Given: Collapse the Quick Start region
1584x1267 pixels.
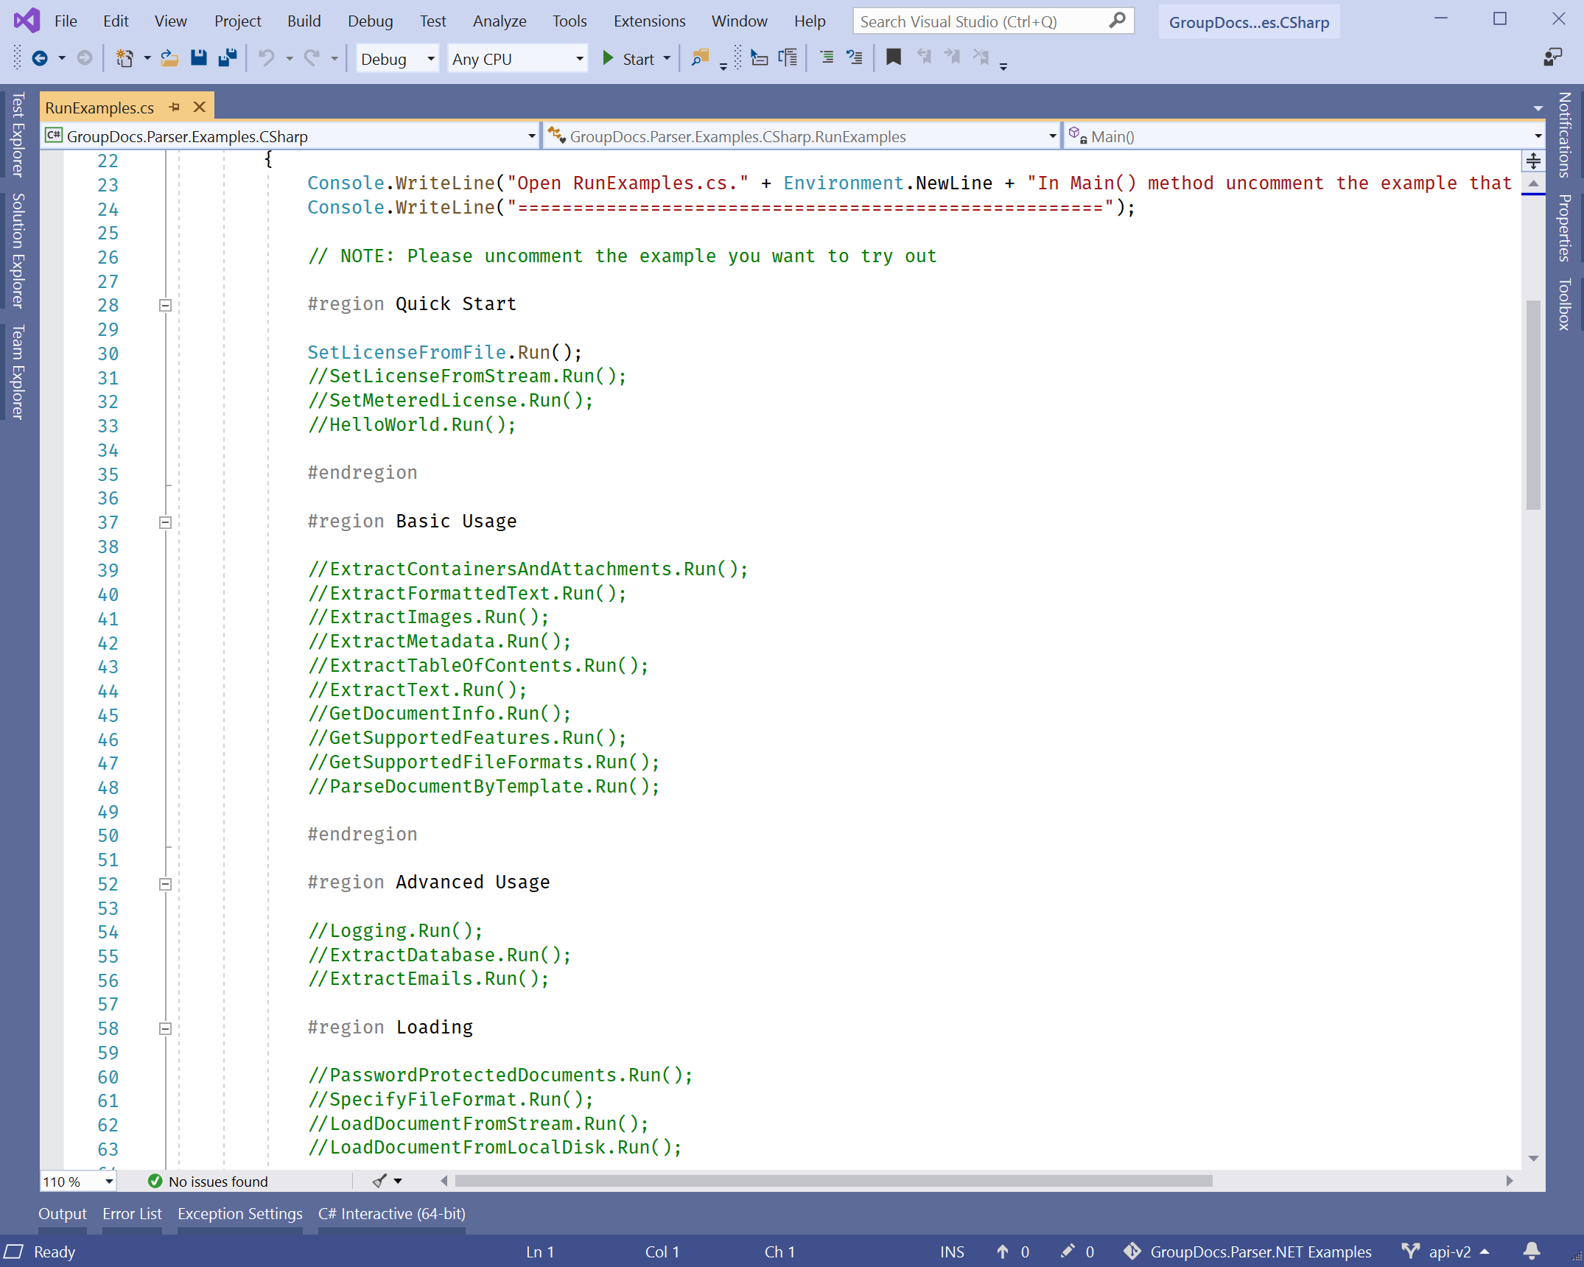Looking at the screenshot, I should 166,305.
